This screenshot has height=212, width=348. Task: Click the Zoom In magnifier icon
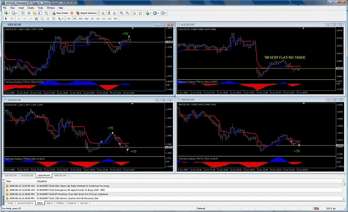click(x=121, y=13)
